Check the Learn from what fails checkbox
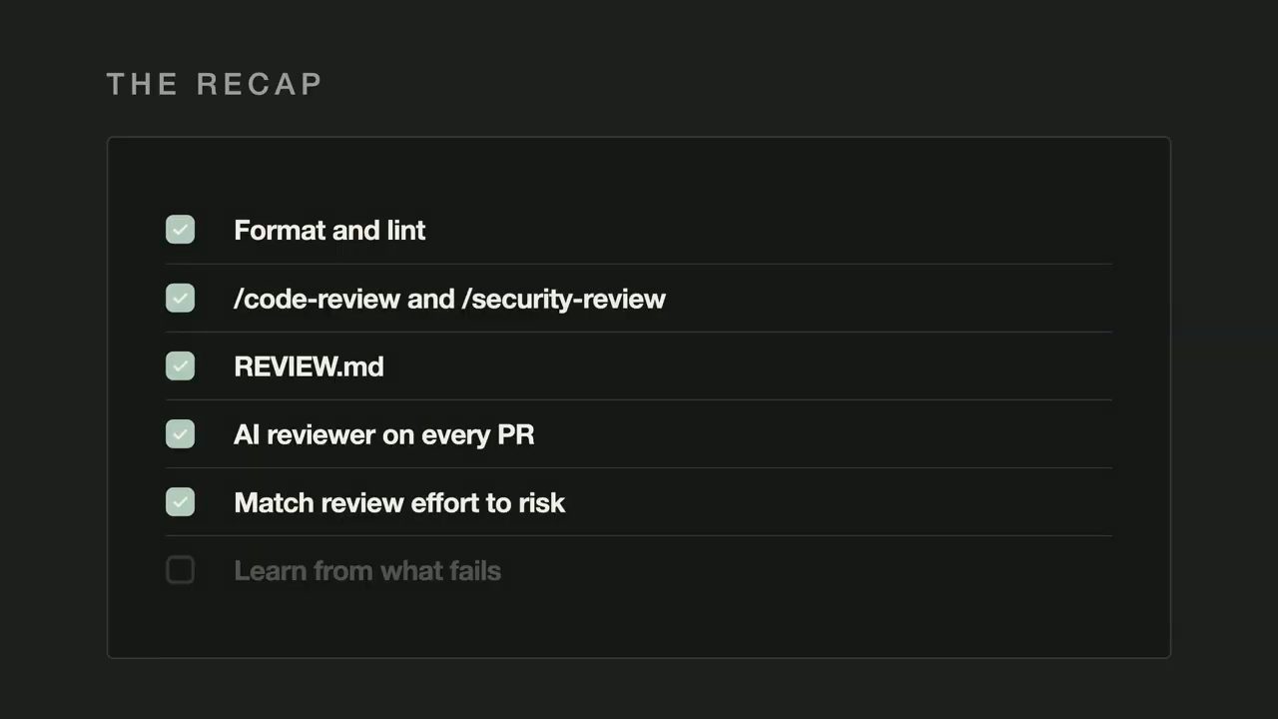The width and height of the screenshot is (1278, 719). click(180, 570)
